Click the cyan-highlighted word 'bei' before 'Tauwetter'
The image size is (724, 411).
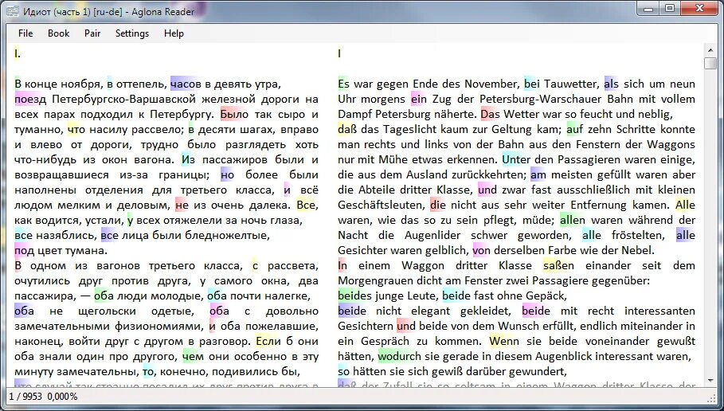click(x=532, y=84)
